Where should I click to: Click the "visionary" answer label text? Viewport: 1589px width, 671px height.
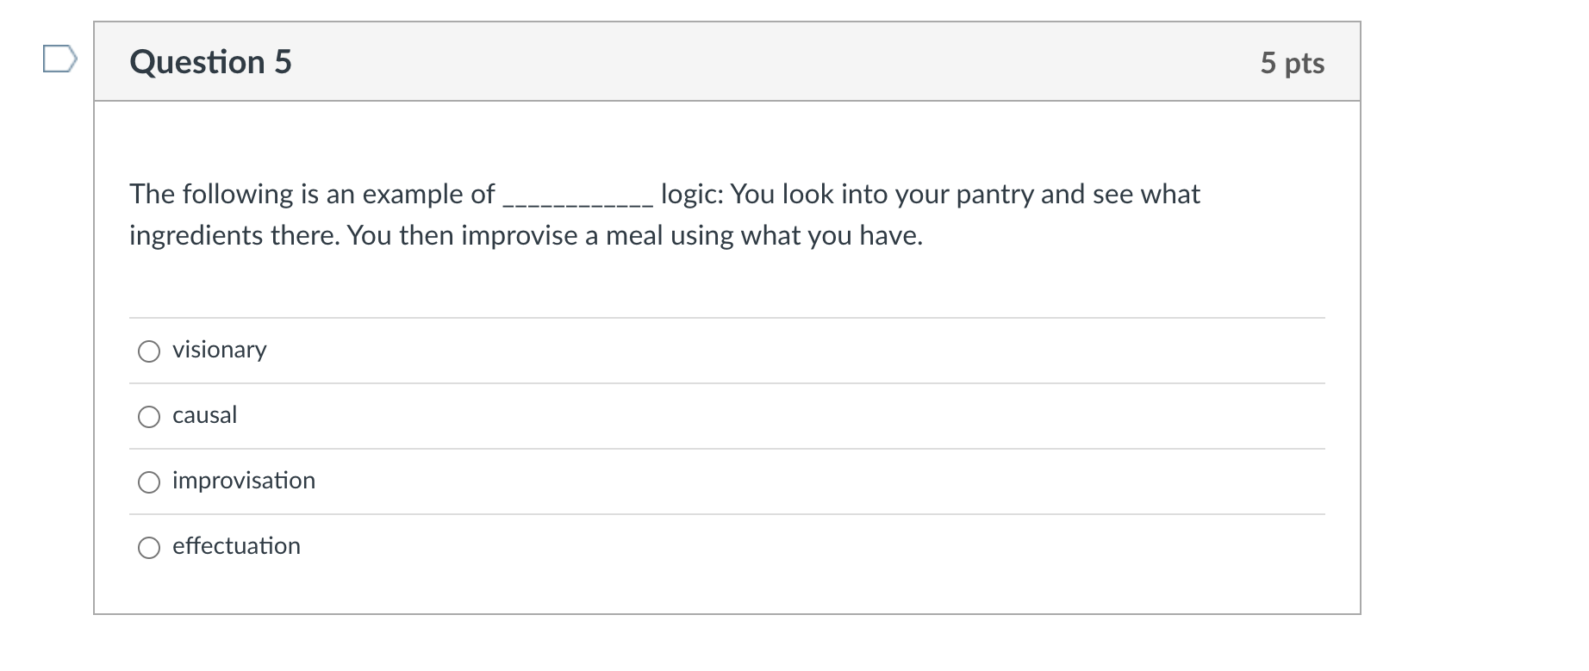pos(219,350)
